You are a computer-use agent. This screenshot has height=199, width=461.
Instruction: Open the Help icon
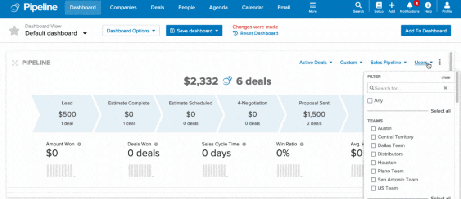428,6
